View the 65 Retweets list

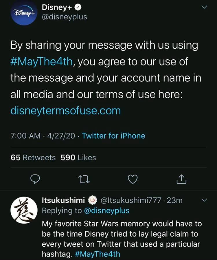pyautogui.click(x=33, y=158)
